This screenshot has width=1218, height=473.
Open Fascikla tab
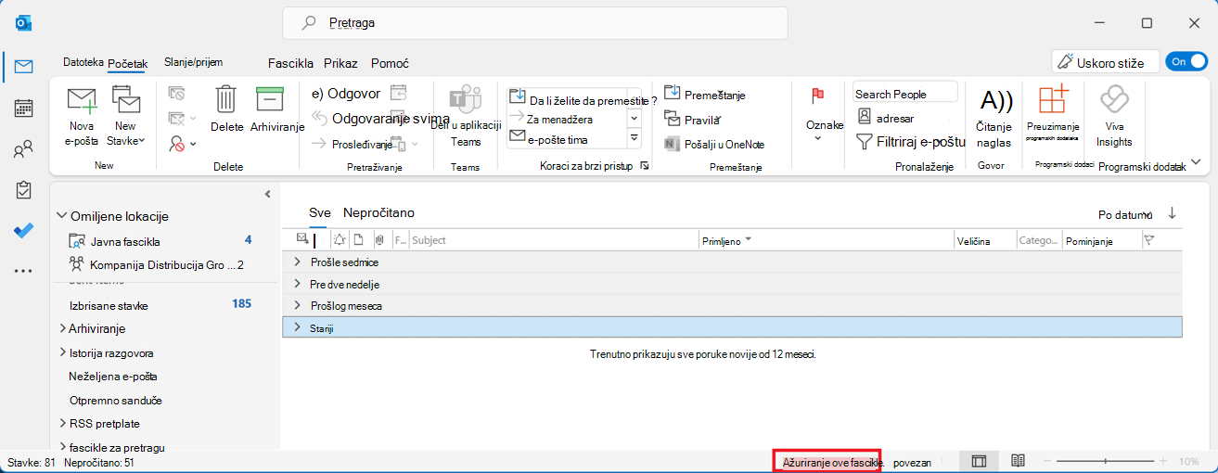click(290, 64)
